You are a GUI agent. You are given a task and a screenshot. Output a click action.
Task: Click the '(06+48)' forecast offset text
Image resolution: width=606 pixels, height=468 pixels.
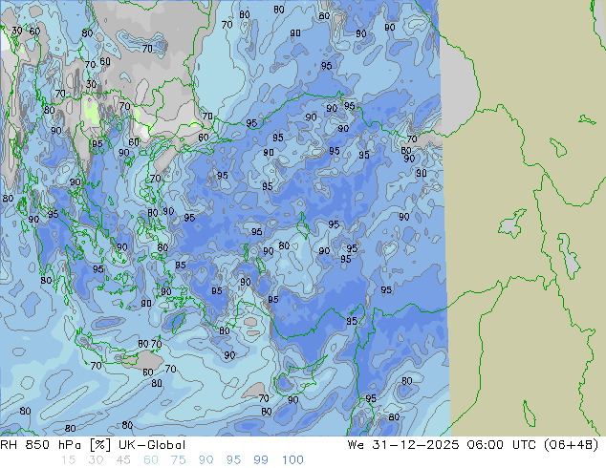pos(572,445)
